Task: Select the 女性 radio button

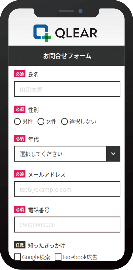Action: (41, 122)
